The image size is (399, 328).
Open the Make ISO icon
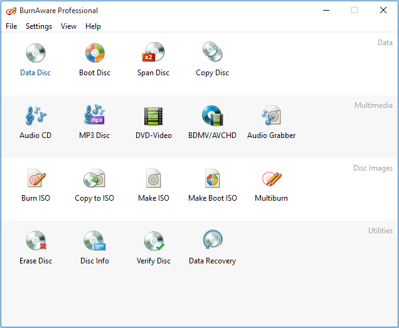[x=154, y=178]
